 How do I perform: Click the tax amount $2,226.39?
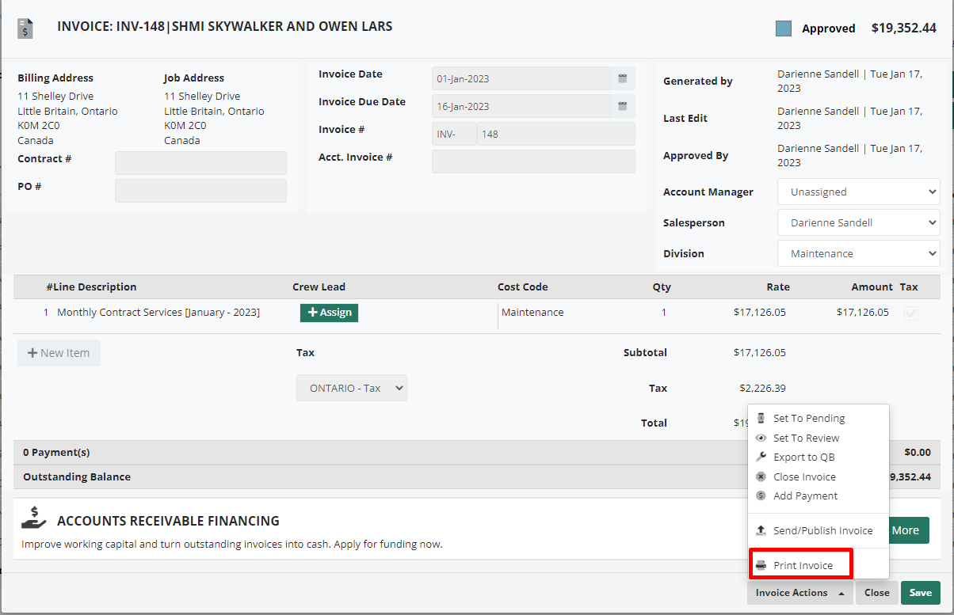pos(762,388)
